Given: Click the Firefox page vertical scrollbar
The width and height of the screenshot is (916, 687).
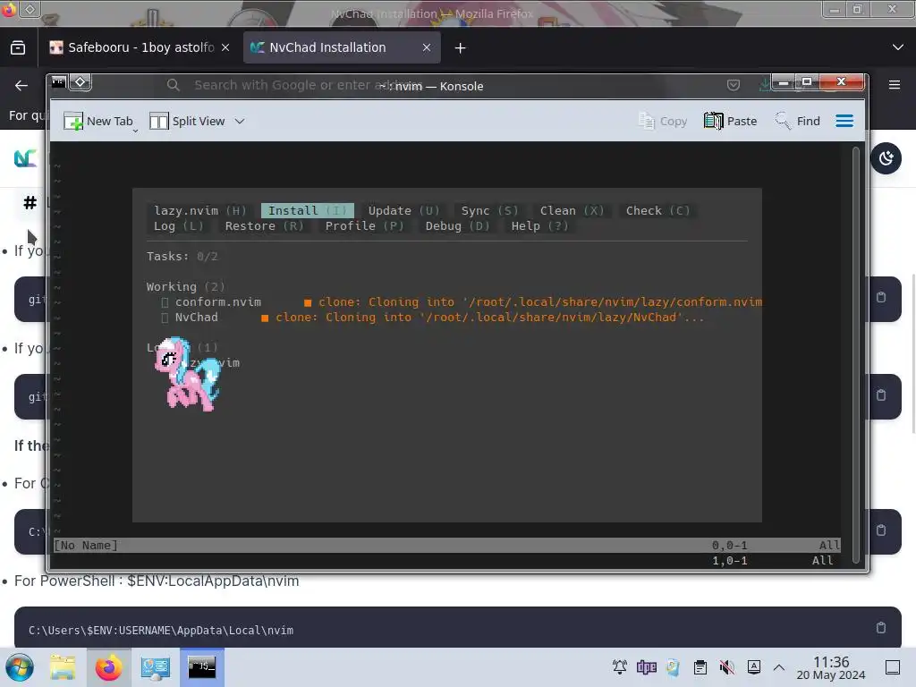Looking at the screenshot, I should [913, 353].
